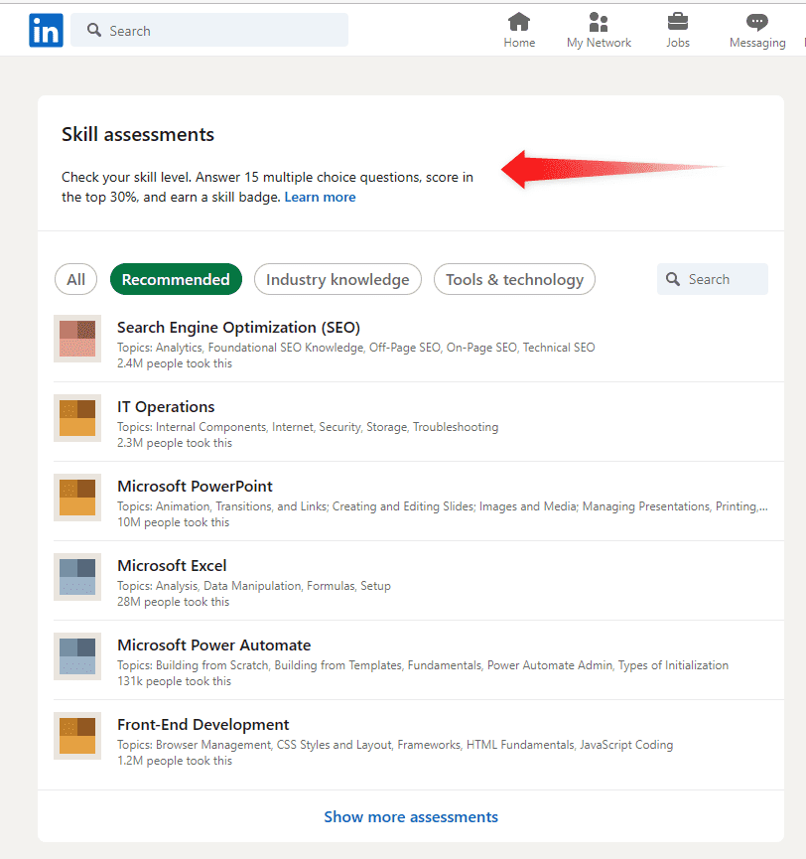Click the Front-End Development assessment thumbnail
The height and width of the screenshot is (859, 806).
tap(77, 736)
